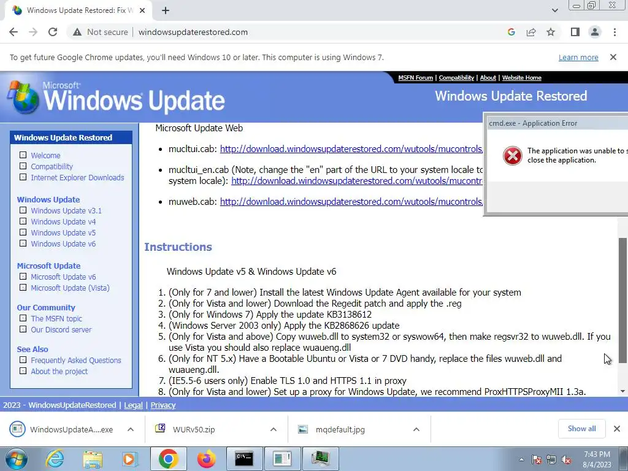Image resolution: width=628 pixels, height=471 pixels.
Task: Share this page using the share icon
Action: [531, 32]
